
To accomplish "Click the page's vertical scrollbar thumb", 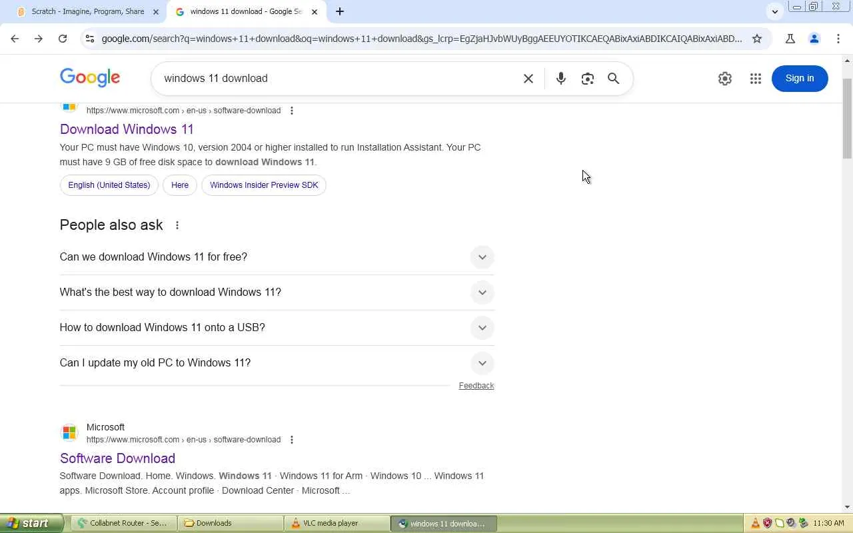I will tap(847, 118).
